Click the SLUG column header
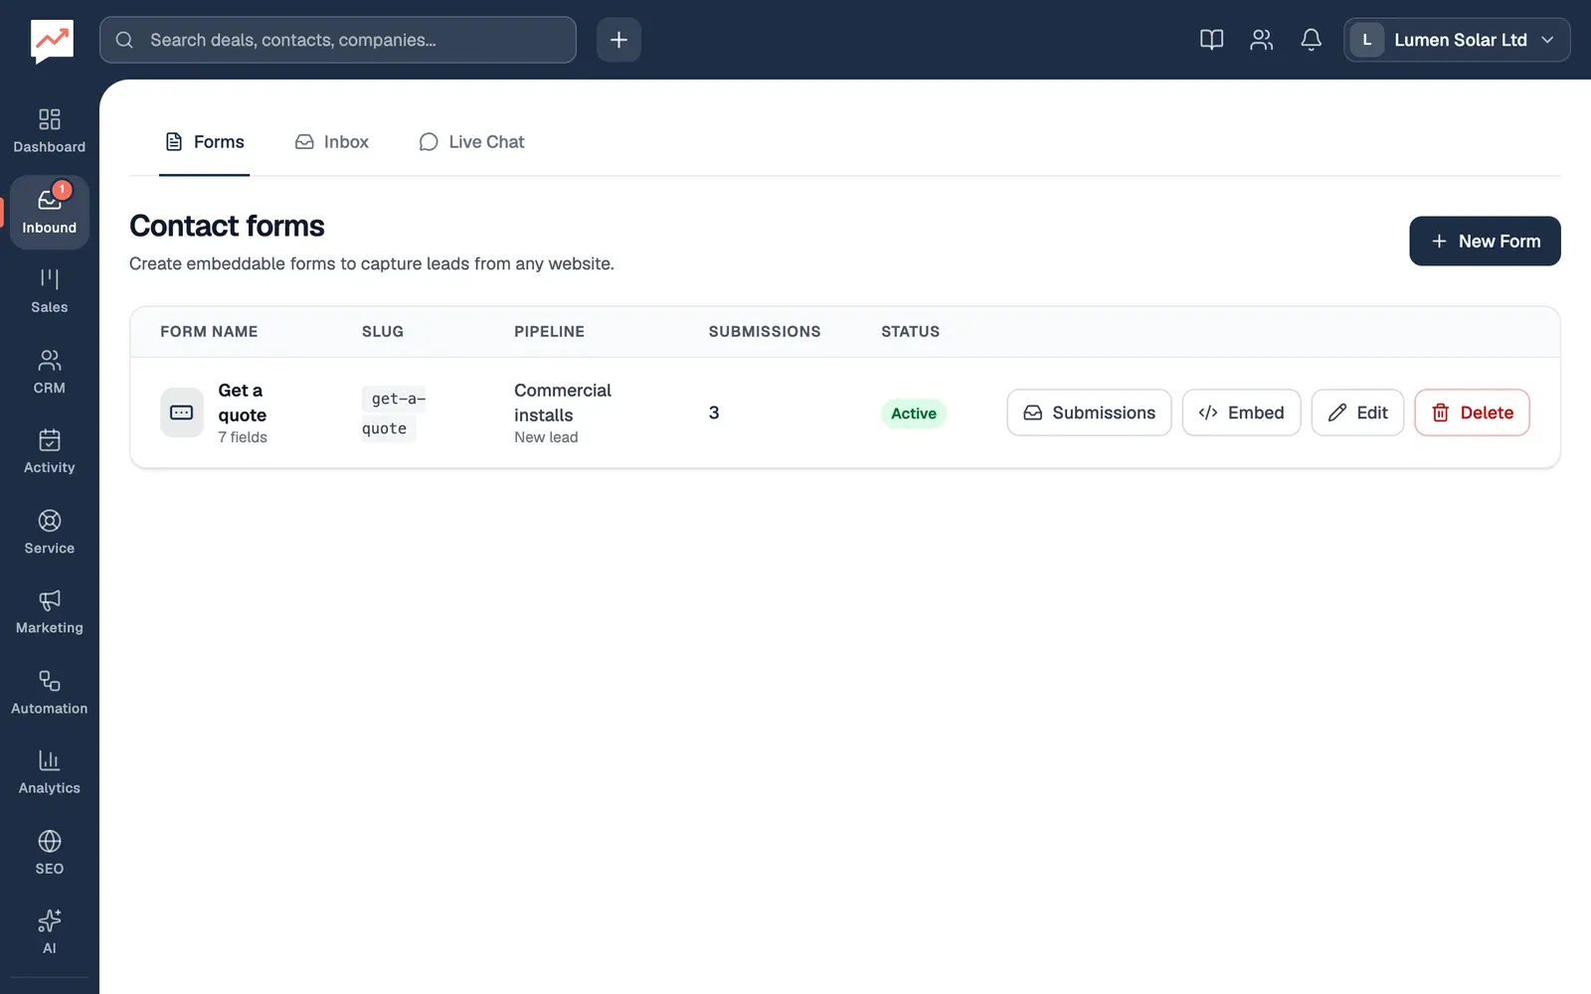Screen dimensions: 1591x994 pyautogui.click(x=383, y=332)
